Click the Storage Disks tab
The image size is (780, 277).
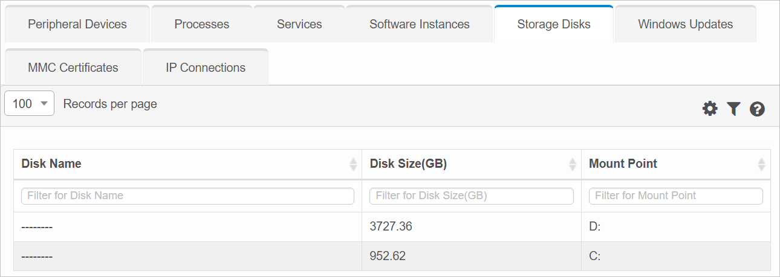point(554,25)
